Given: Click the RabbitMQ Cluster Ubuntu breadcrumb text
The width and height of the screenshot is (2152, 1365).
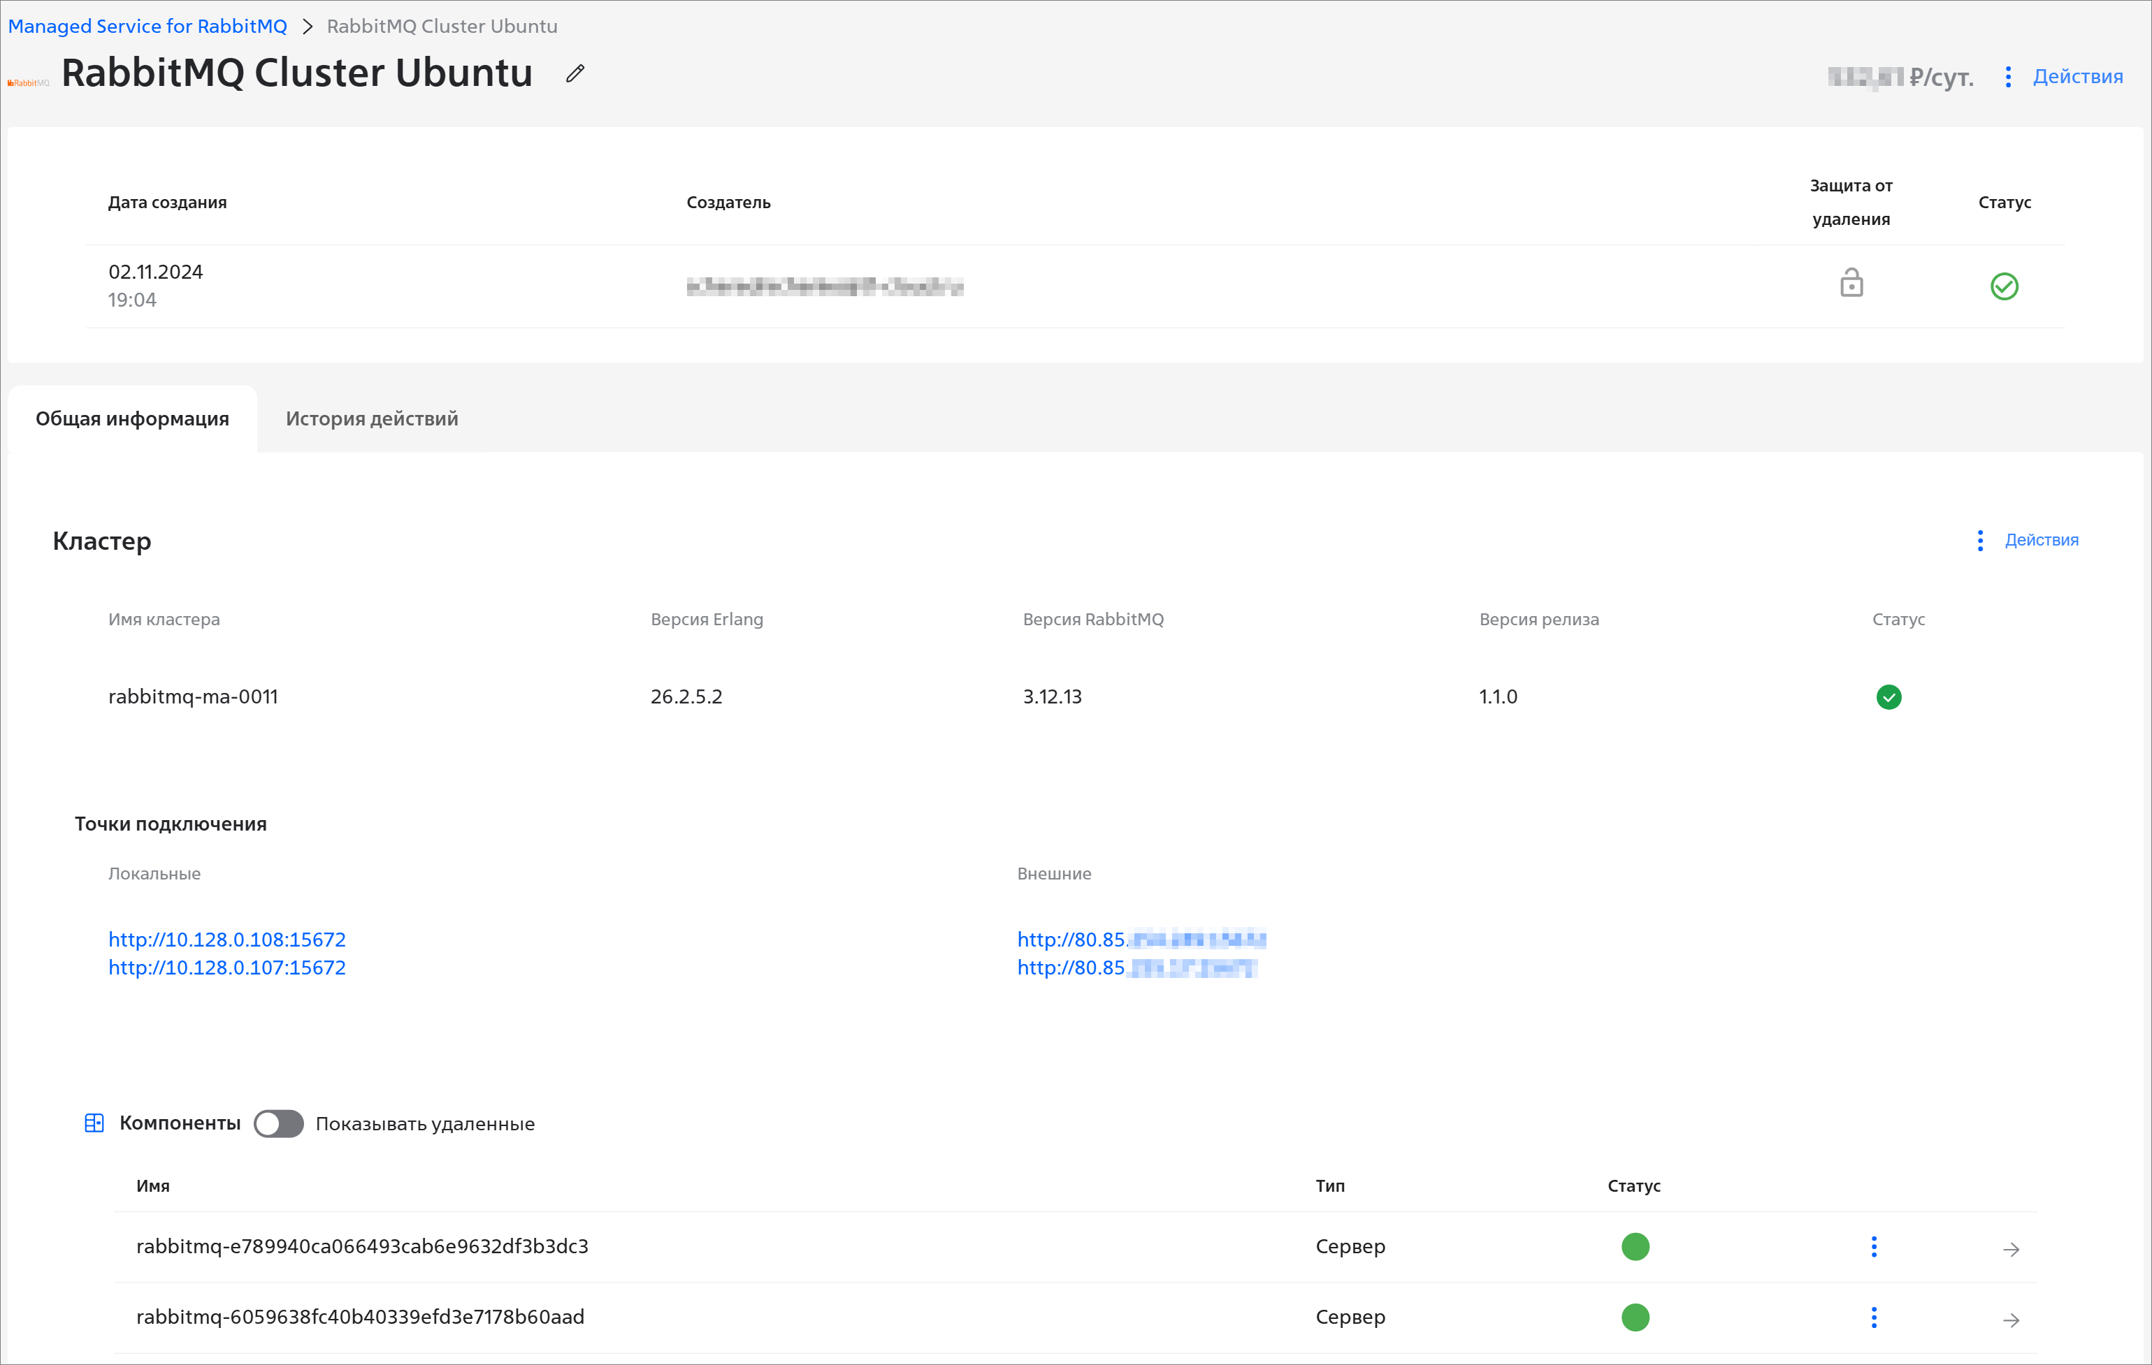Looking at the screenshot, I should tap(442, 26).
